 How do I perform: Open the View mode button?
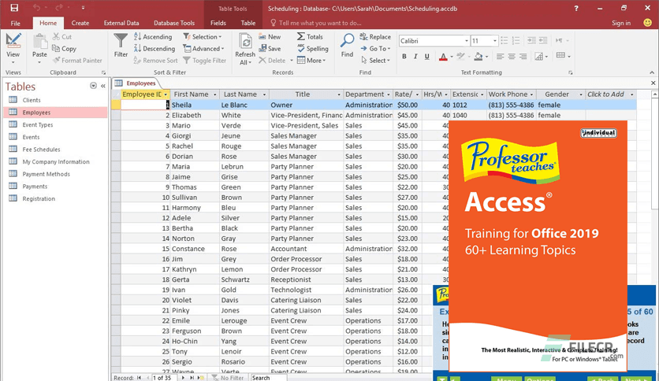[13, 48]
